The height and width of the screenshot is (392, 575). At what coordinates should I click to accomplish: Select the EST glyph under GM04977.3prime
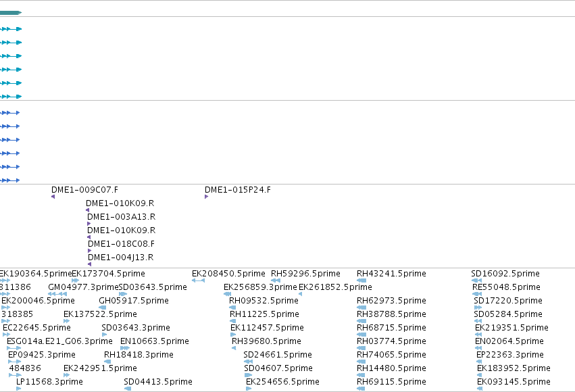point(57,294)
